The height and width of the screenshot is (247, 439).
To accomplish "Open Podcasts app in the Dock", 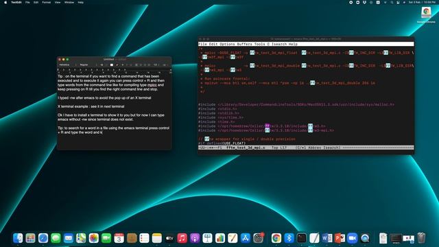I will click(x=195, y=238).
